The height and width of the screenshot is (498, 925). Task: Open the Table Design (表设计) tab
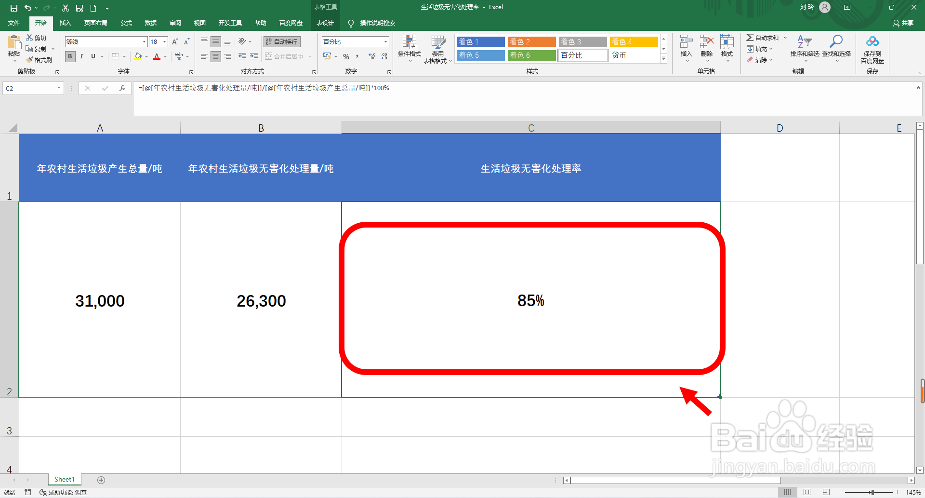pos(325,23)
